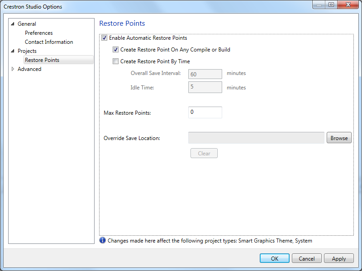Select Advanced in the options tree
Screen dimensions: 362x271
point(29,69)
